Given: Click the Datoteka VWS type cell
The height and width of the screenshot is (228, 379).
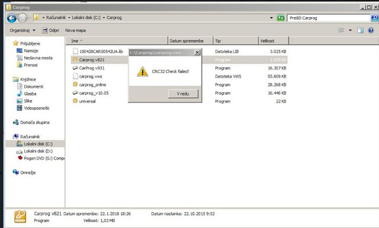Looking at the screenshot, I should coord(228,76).
